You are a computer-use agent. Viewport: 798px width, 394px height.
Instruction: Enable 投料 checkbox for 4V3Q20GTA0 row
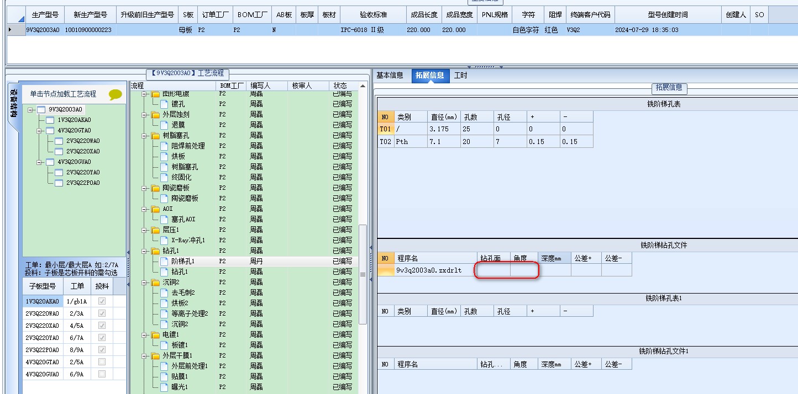(x=102, y=362)
